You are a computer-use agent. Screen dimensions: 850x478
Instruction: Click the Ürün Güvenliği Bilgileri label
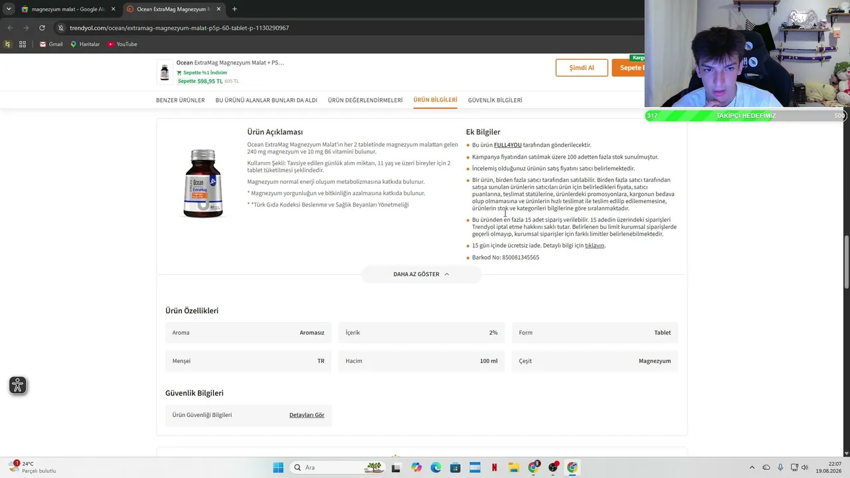pos(202,415)
